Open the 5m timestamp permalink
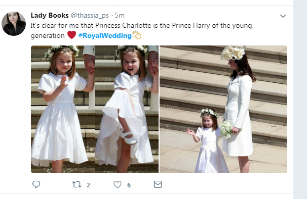 tap(120, 15)
